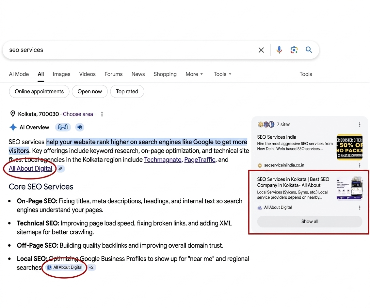
Task: Click the magnifying glass search icon
Action: 309,50
